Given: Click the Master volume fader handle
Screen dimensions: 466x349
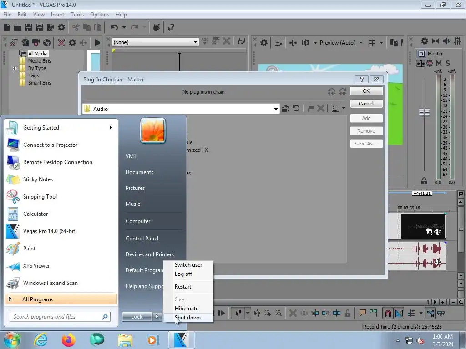Looking at the screenshot, I should [x=424, y=113].
